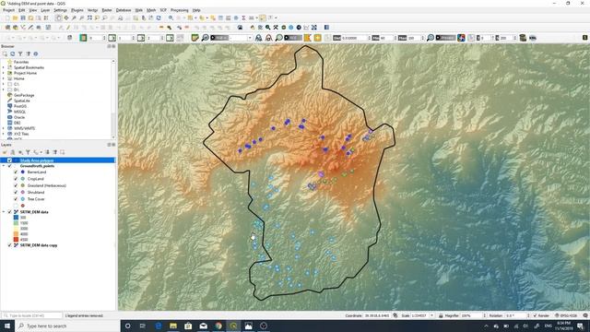590x332 pixels.
Task: Expand Spatial Bookmarks in Browser
Action: point(4,67)
